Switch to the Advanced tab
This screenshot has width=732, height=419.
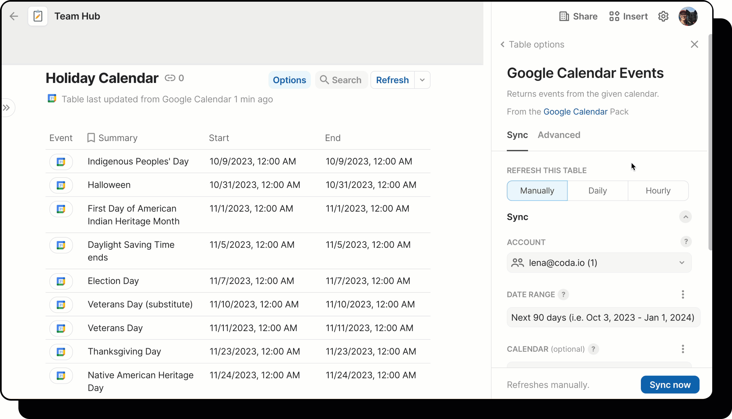click(559, 135)
